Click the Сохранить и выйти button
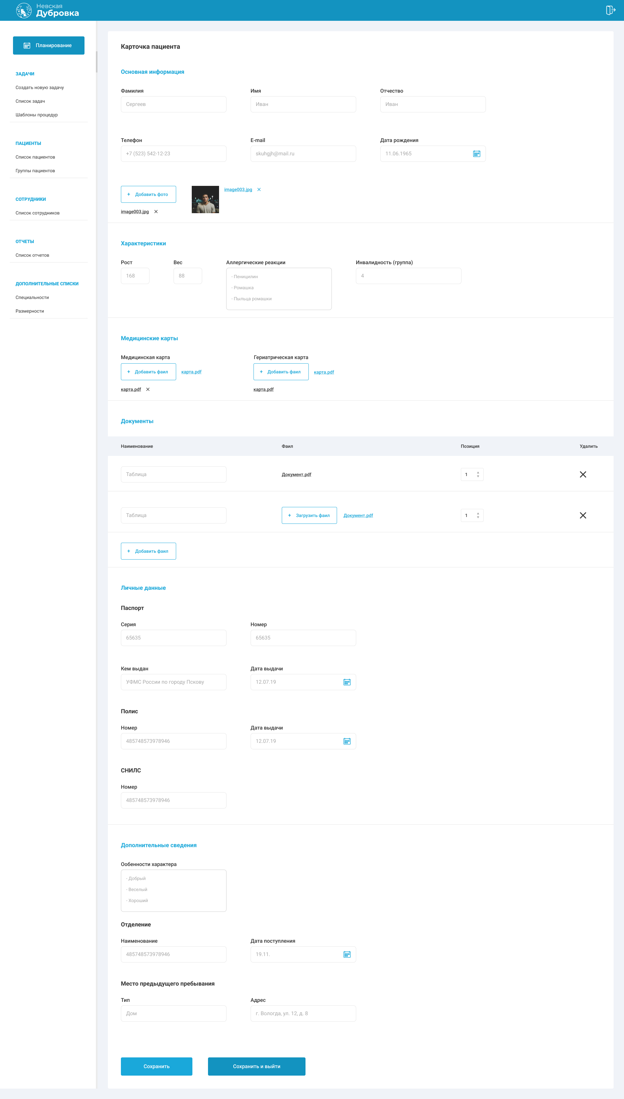This screenshot has width=624, height=1099. pyautogui.click(x=256, y=1067)
